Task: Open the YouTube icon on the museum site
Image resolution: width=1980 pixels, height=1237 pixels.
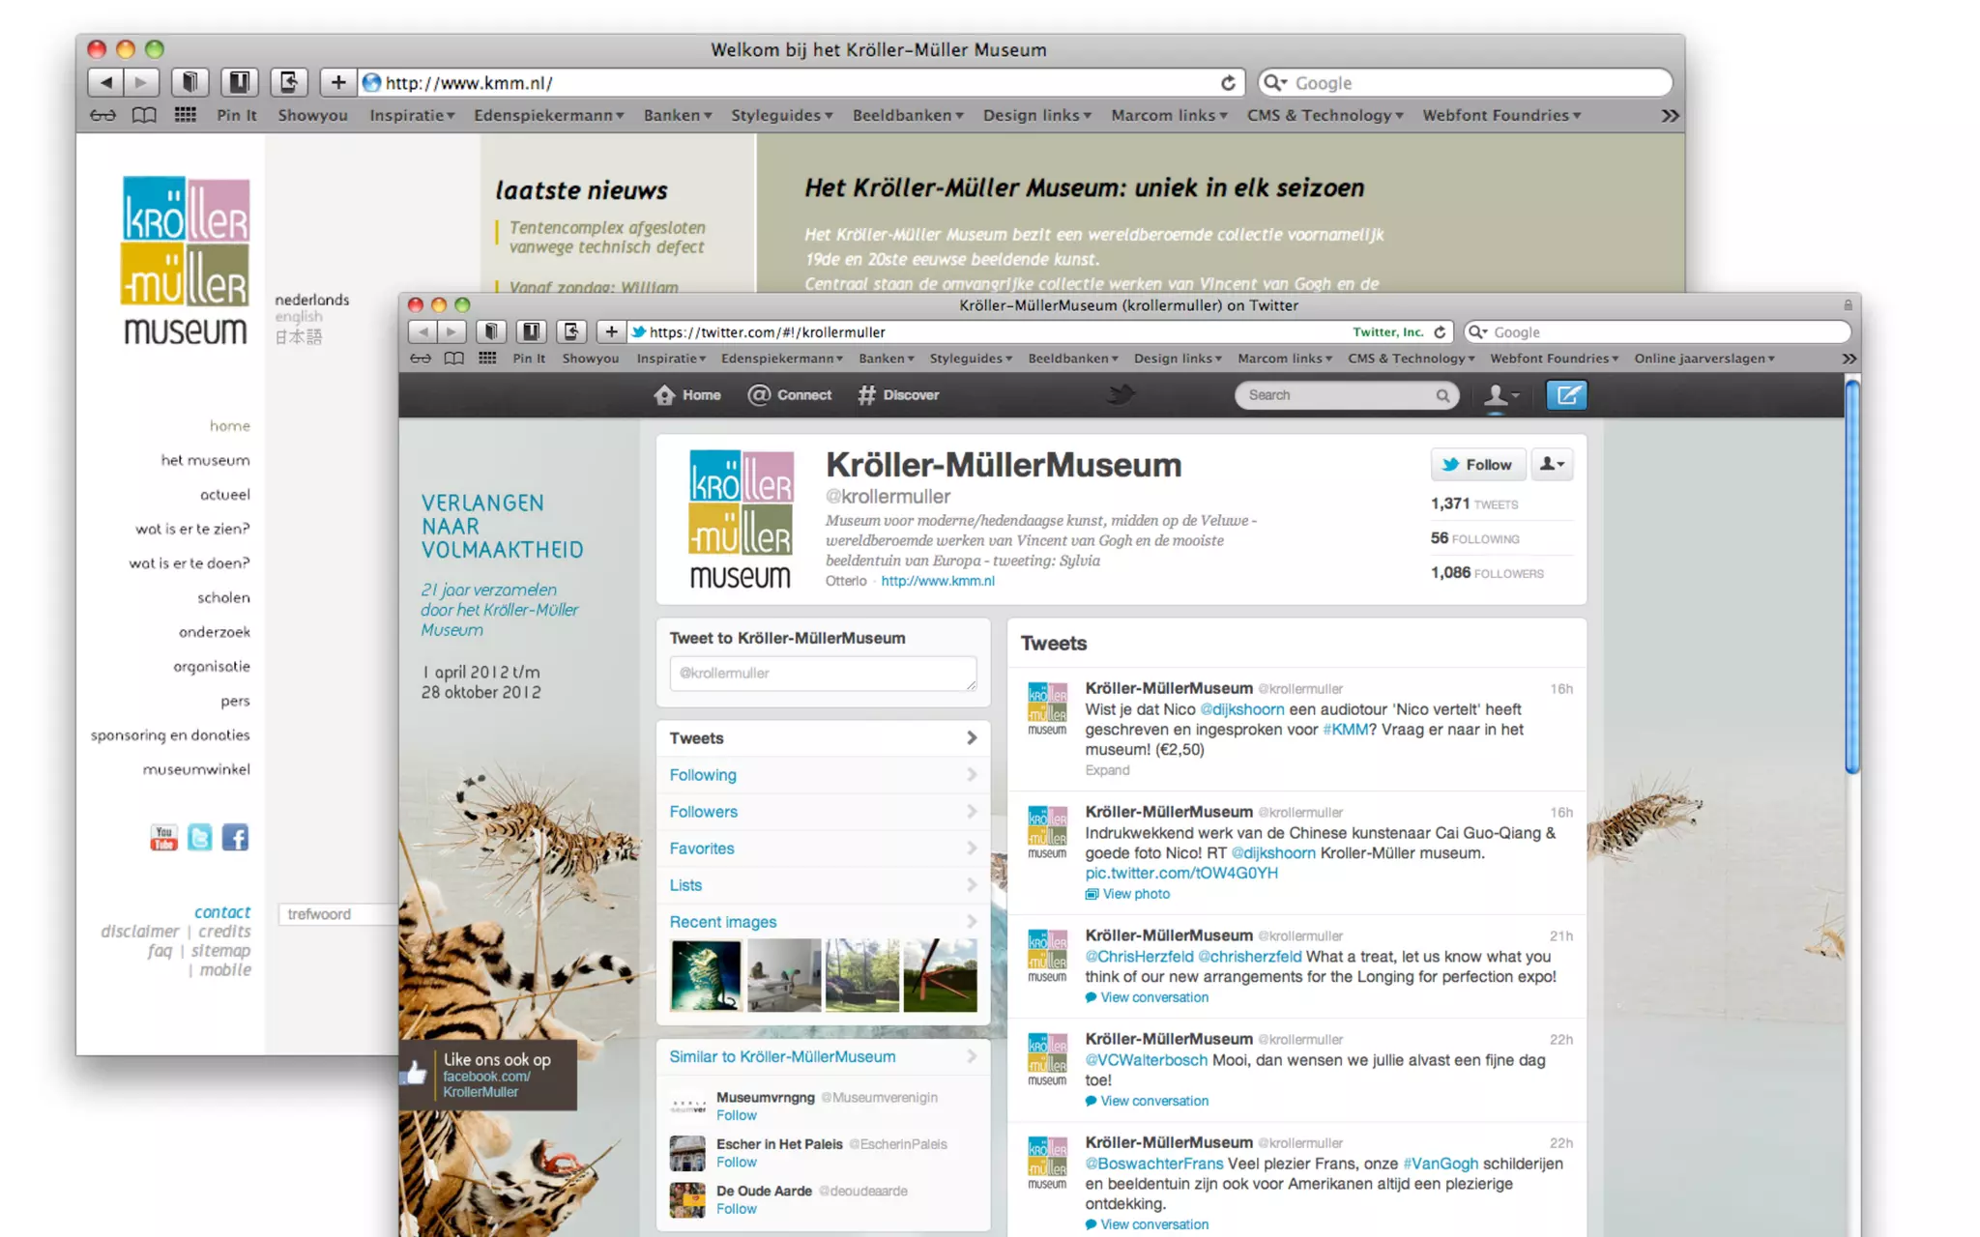Action: point(163,837)
